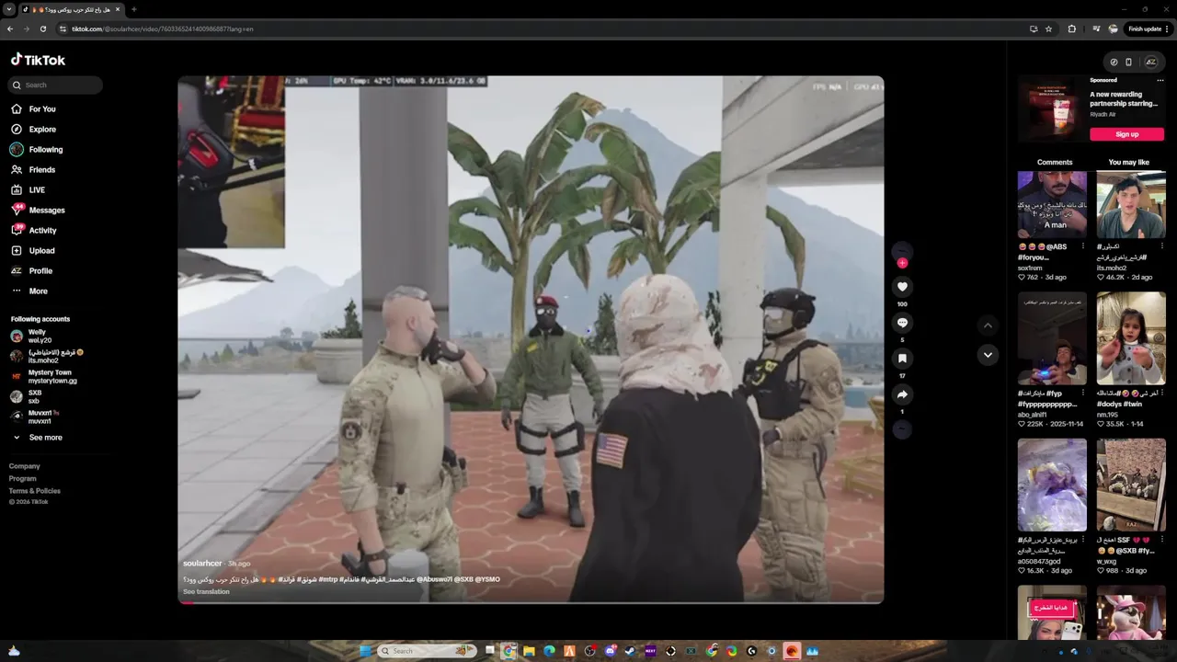
Task: Open Discord from the taskbar
Action: (610, 651)
